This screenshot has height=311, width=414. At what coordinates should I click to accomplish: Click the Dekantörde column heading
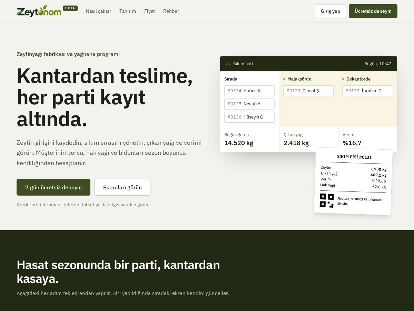[x=358, y=79]
